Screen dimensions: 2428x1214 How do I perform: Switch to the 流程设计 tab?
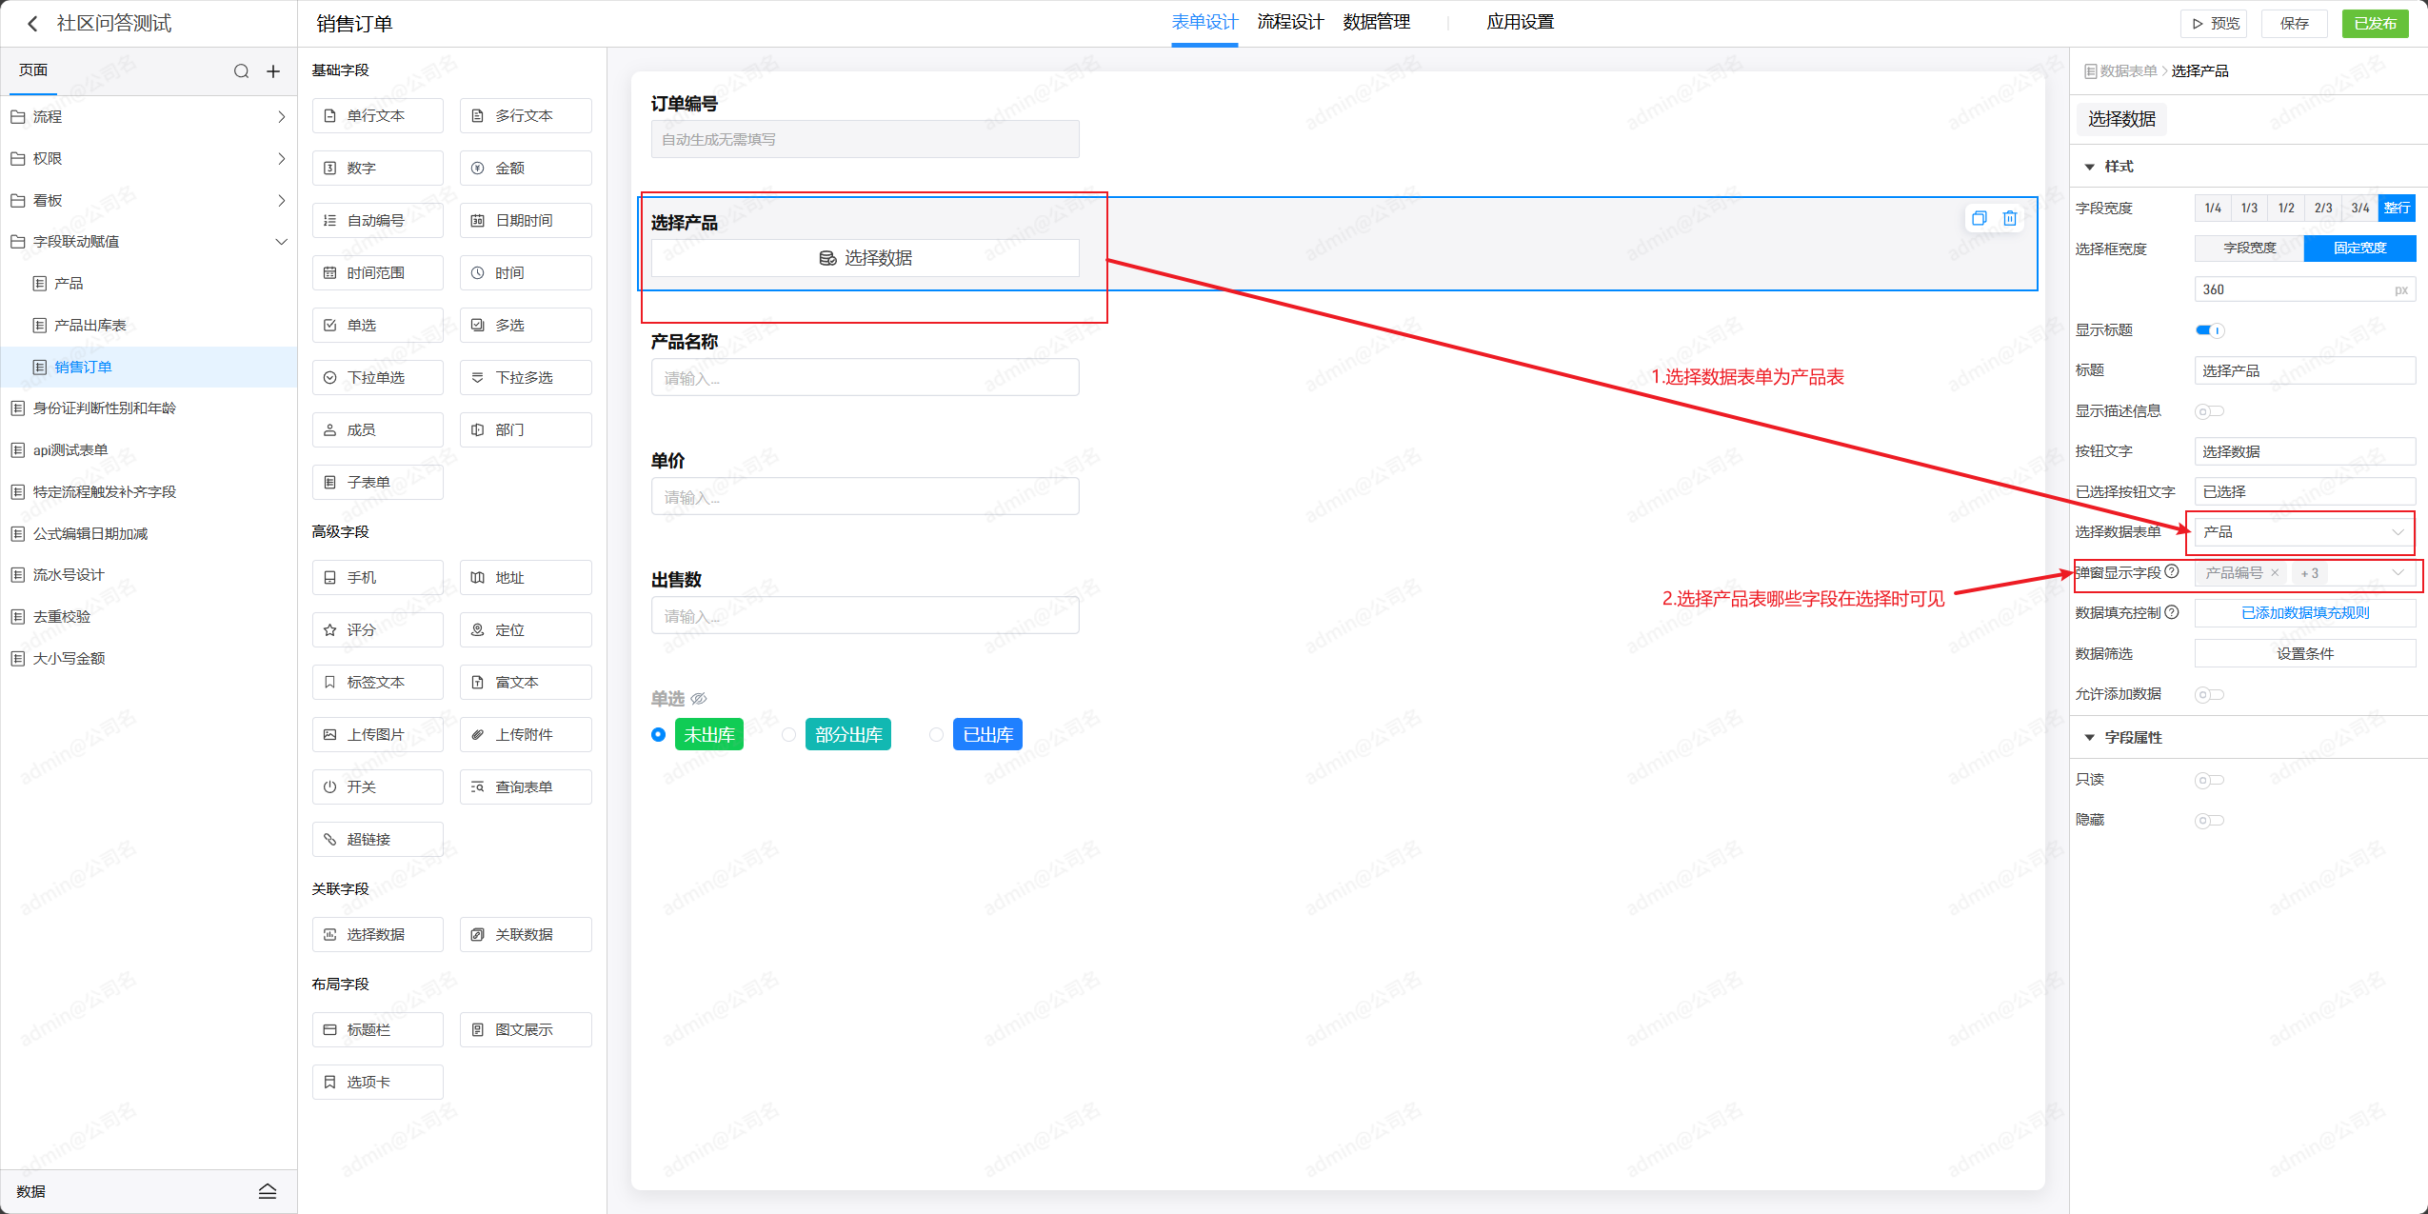coord(1290,22)
